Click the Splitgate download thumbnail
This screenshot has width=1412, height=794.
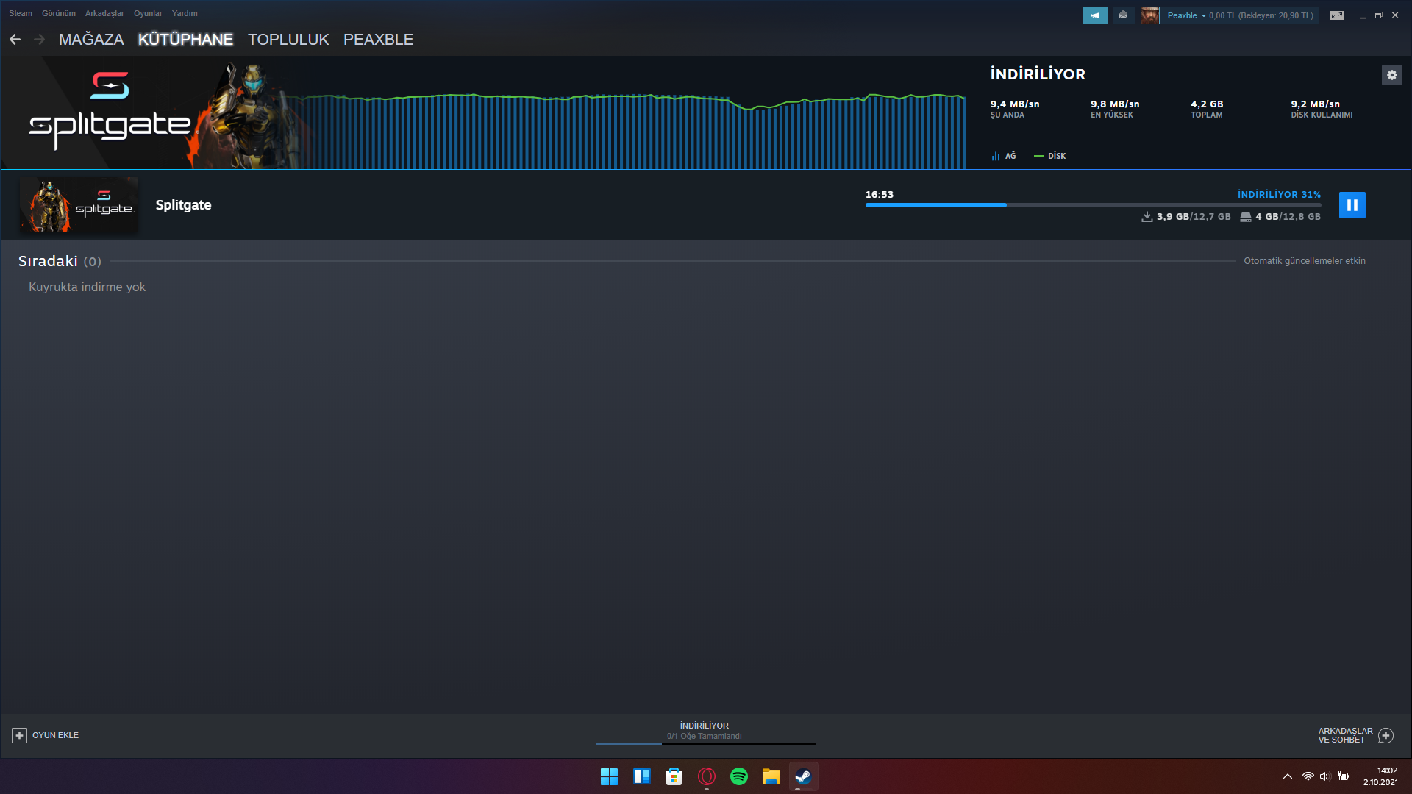coord(79,205)
